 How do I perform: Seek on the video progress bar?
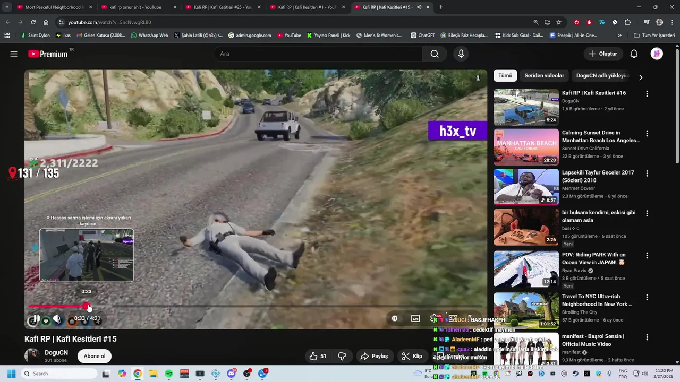pos(256,306)
